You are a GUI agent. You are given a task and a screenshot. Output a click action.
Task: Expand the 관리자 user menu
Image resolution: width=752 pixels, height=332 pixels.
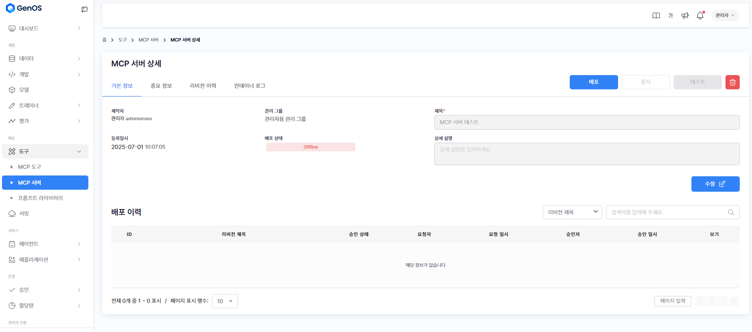tap(725, 15)
